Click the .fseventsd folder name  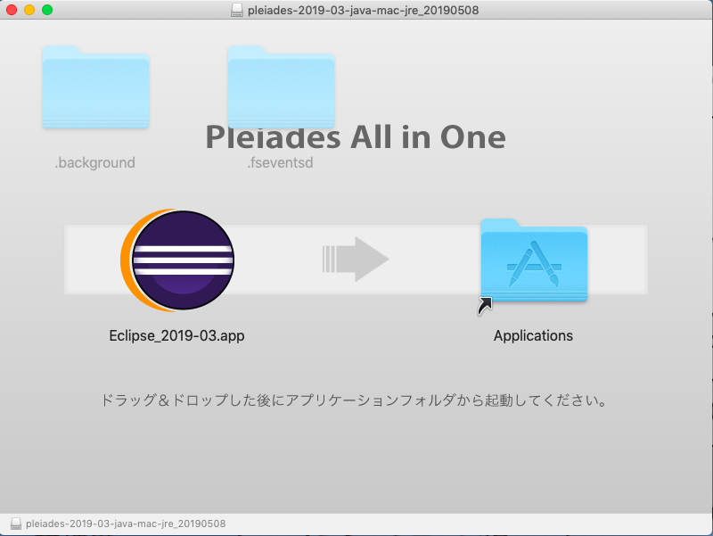point(280,162)
